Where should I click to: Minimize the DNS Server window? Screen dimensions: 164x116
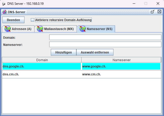[134, 4]
